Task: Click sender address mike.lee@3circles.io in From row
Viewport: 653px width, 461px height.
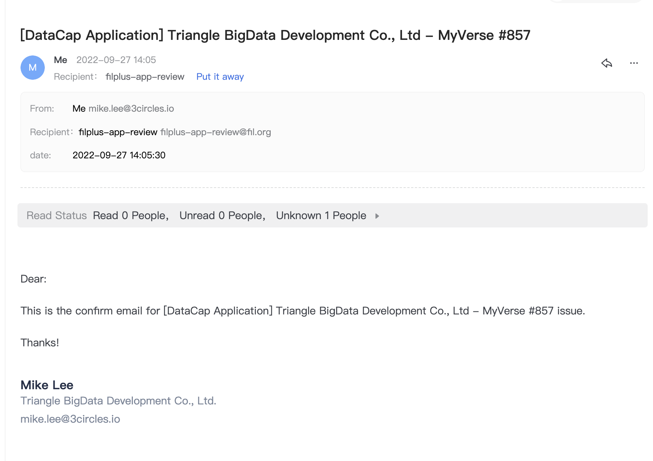Action: coord(131,109)
